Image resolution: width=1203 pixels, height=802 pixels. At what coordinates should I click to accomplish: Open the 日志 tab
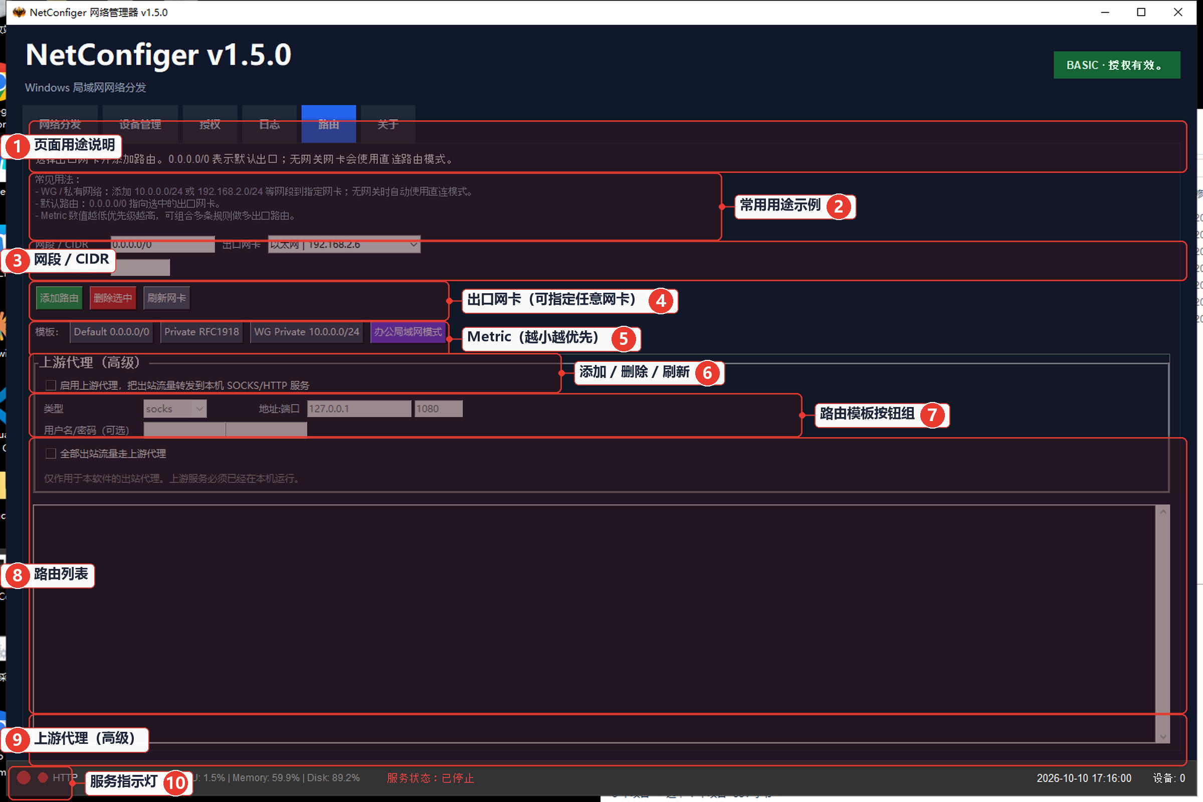(270, 124)
